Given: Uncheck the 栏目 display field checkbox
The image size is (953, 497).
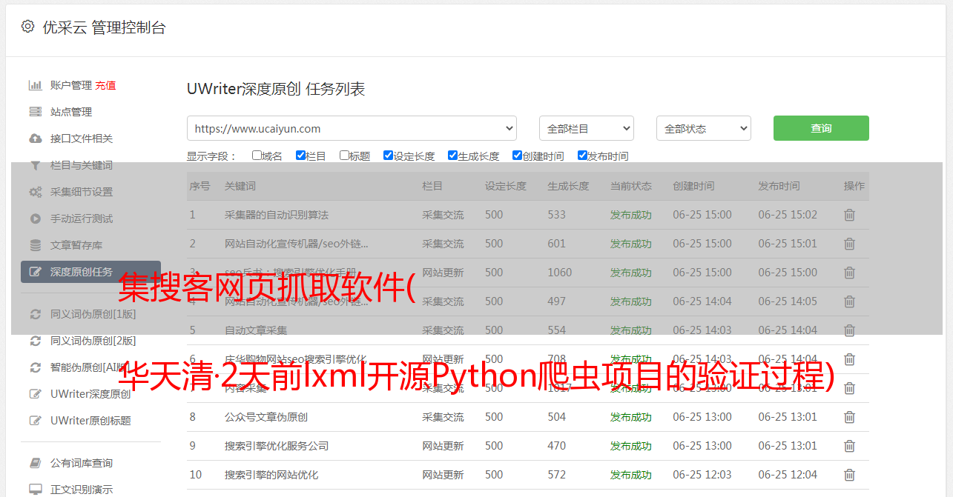Looking at the screenshot, I should [300, 156].
